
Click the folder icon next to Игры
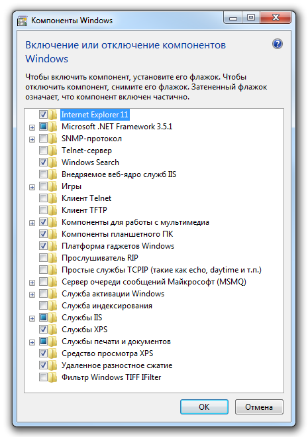(x=52, y=186)
